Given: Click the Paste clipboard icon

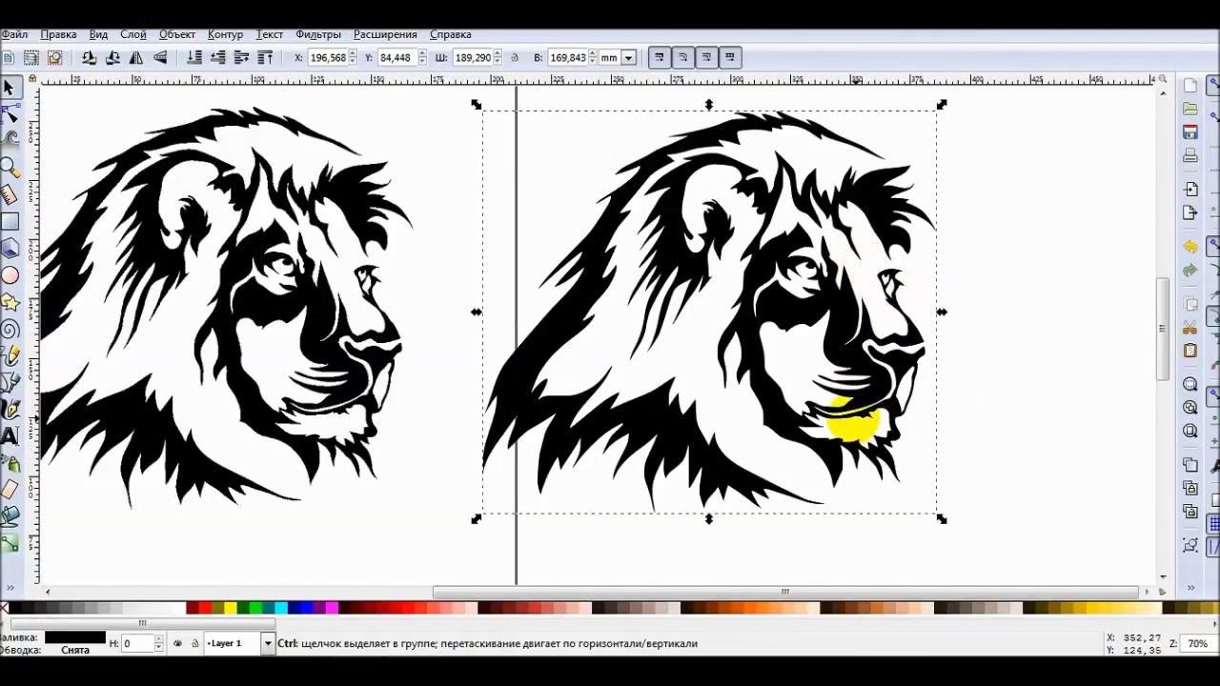Looking at the screenshot, I should click(x=1189, y=351).
